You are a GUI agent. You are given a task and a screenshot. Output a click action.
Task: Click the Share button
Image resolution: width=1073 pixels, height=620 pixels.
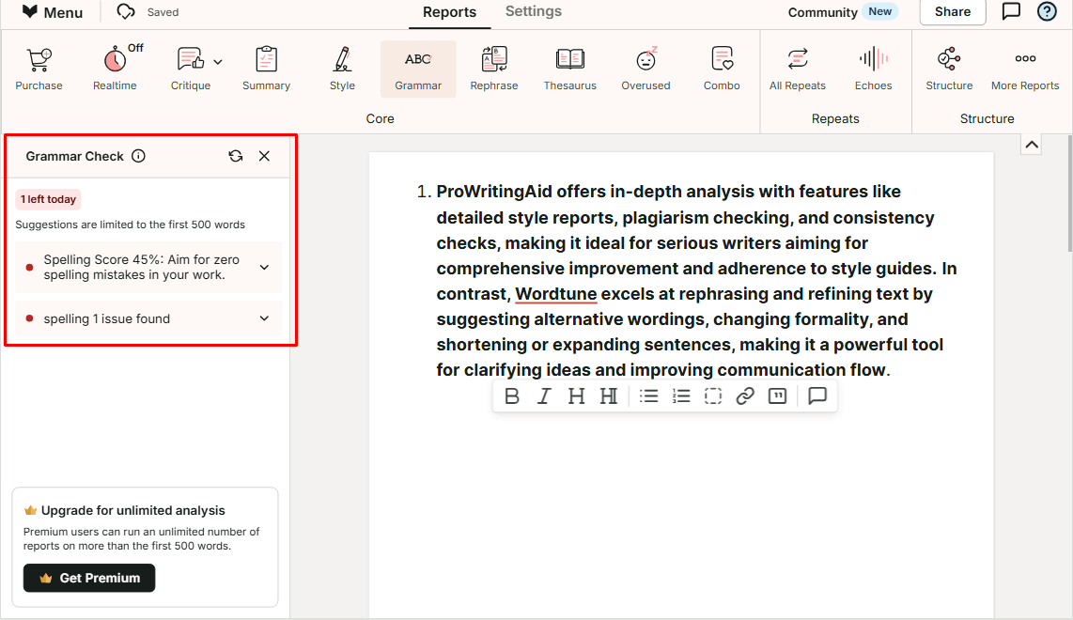coord(953,11)
